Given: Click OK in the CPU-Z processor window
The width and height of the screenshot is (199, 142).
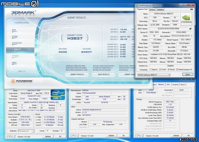Looking at the screenshot, I should pos(60,136).
